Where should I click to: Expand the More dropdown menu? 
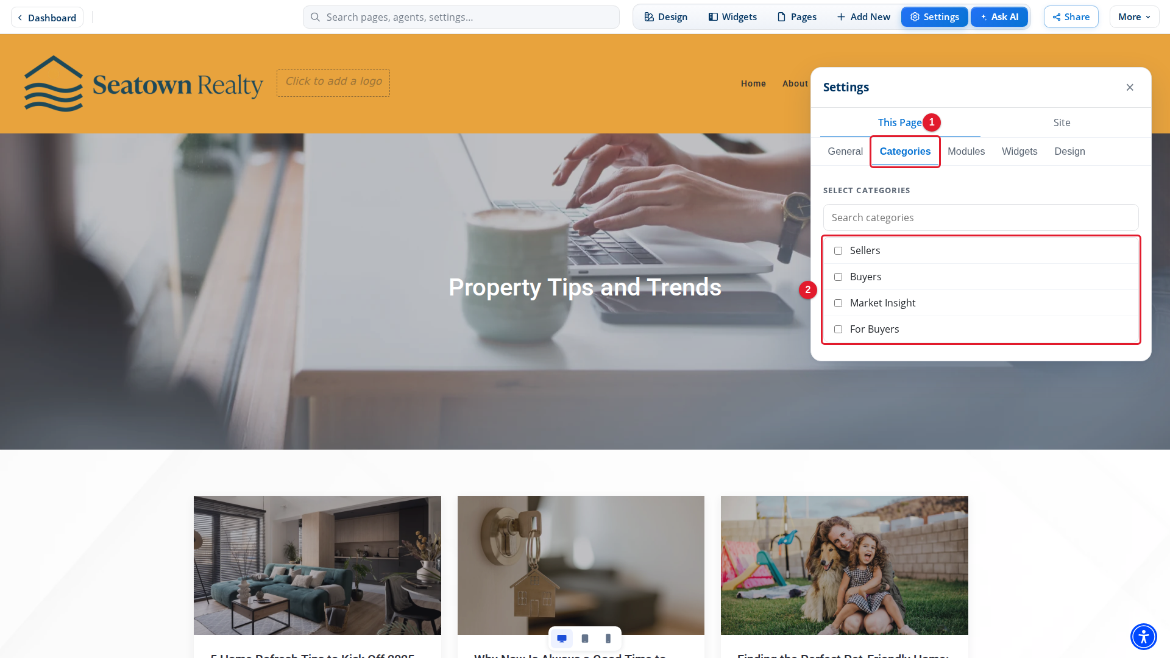1135,17
